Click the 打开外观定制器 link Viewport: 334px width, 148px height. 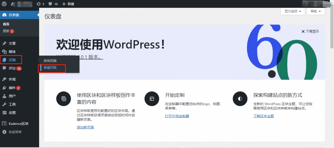click(x=177, y=116)
